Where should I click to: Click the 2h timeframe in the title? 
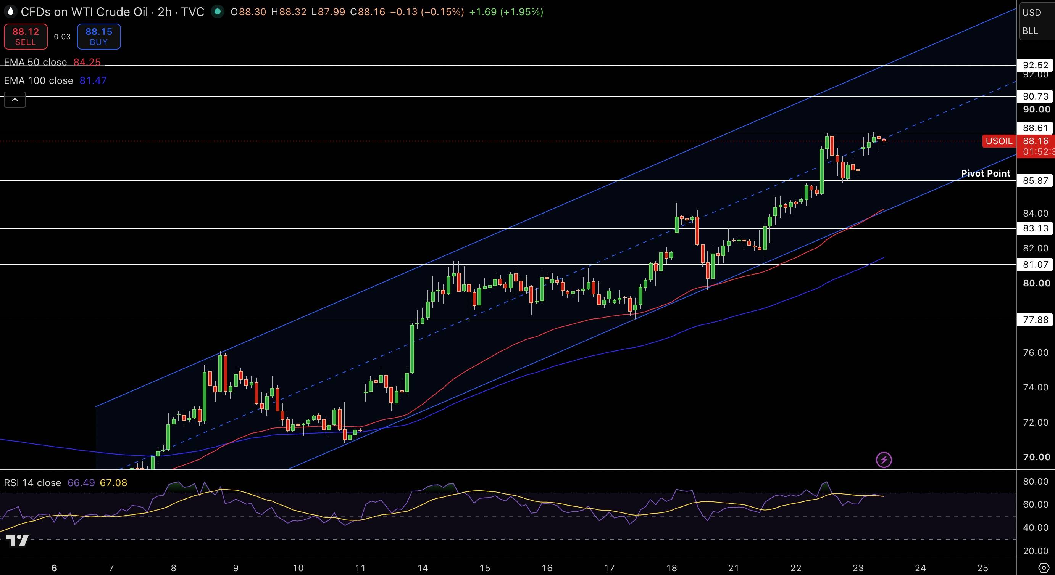[165, 12]
